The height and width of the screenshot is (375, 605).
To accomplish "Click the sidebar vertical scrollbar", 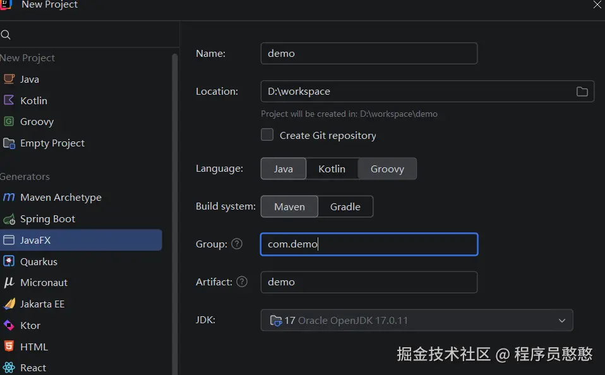I will pyautogui.click(x=174, y=214).
